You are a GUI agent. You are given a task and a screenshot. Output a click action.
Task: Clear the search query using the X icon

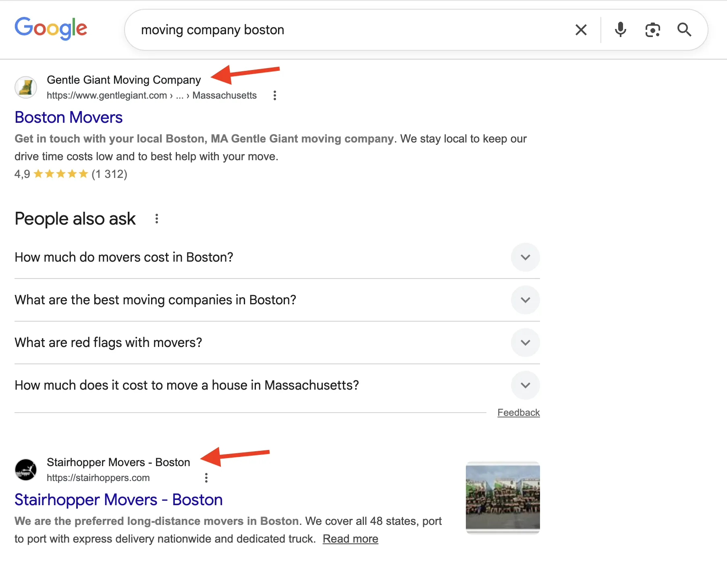click(581, 29)
